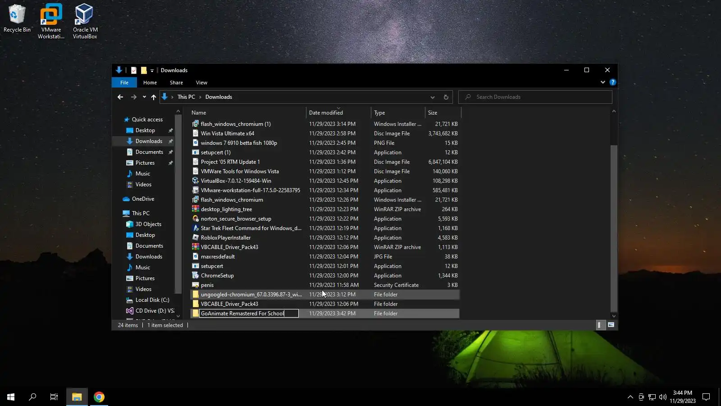Select the desktop_lighting_tree ZIP archive icon
721x406 pixels.
(x=196, y=209)
